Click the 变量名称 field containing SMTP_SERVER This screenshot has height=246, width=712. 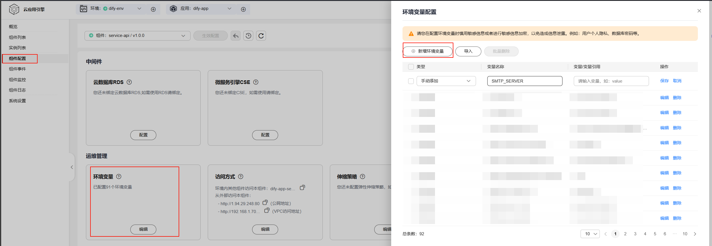(x=525, y=81)
